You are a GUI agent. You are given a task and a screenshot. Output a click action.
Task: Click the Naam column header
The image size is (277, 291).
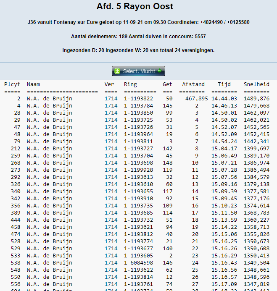click(x=33, y=84)
